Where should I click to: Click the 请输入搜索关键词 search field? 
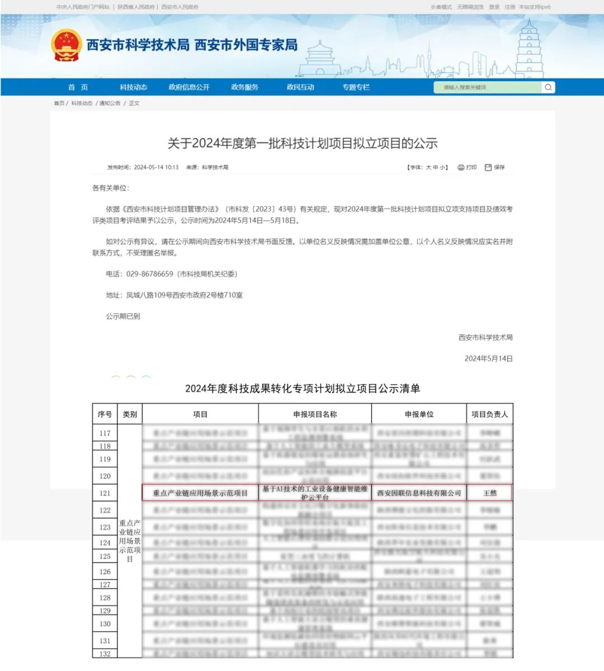[x=487, y=87]
